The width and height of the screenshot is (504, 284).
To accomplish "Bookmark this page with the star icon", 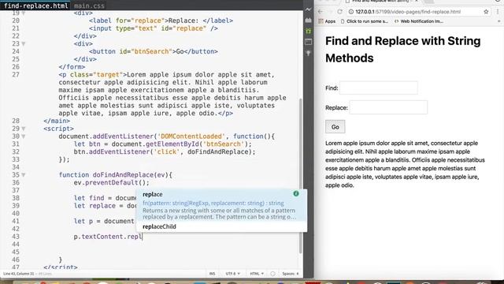I will pos(486,12).
